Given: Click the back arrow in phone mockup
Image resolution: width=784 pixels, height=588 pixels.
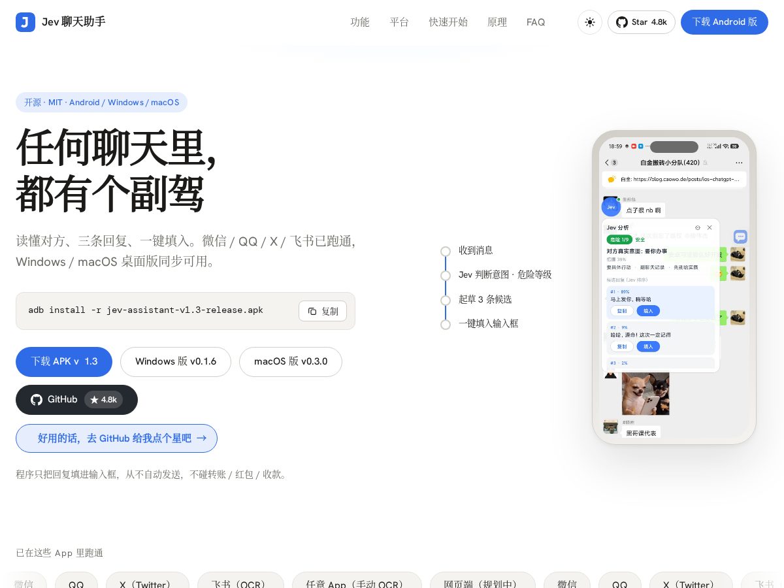Looking at the screenshot, I should pos(607,163).
